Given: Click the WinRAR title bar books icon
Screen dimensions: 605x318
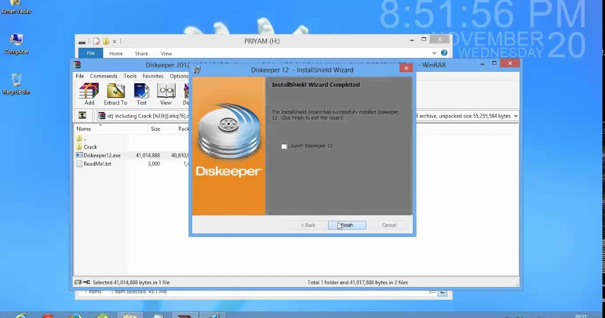Looking at the screenshot, I should [x=77, y=65].
